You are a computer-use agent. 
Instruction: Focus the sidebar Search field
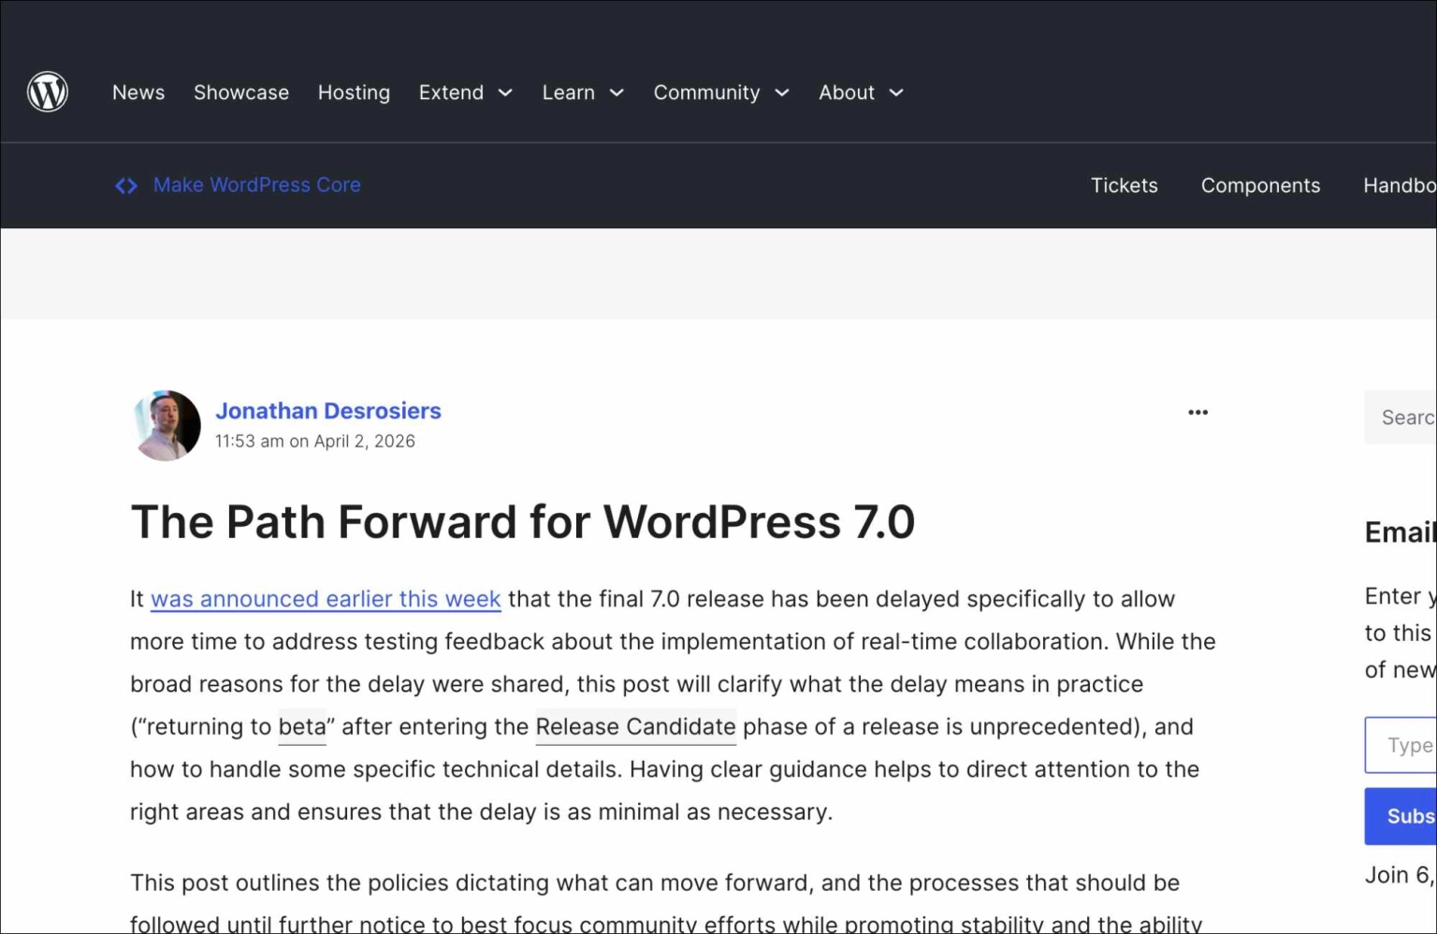click(1401, 417)
